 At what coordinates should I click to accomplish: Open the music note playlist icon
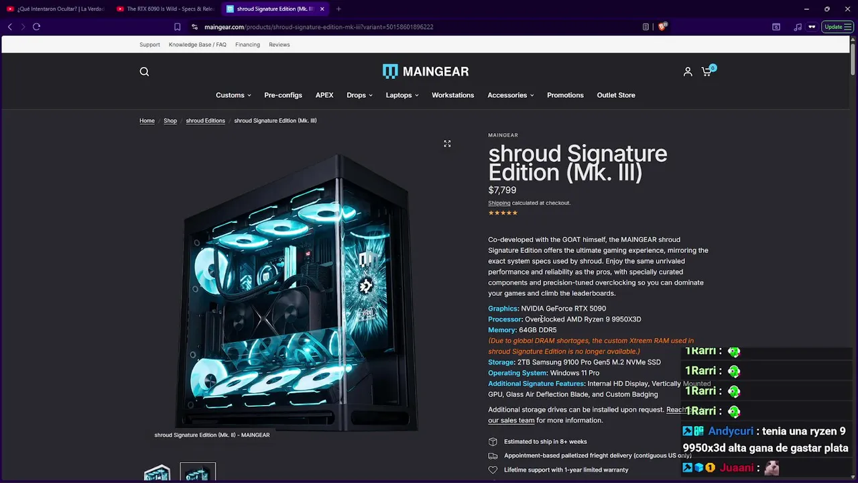click(797, 27)
